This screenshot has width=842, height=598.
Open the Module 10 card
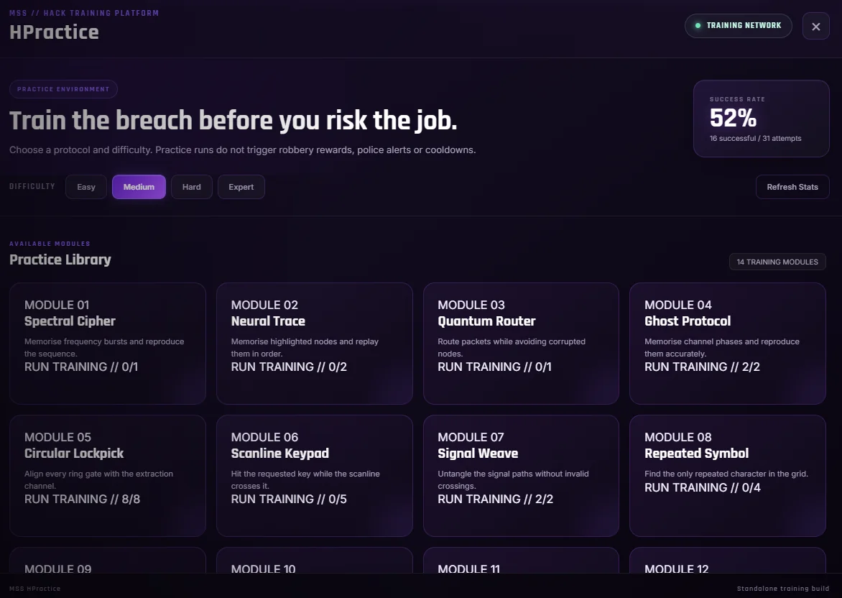pyautogui.click(x=314, y=561)
